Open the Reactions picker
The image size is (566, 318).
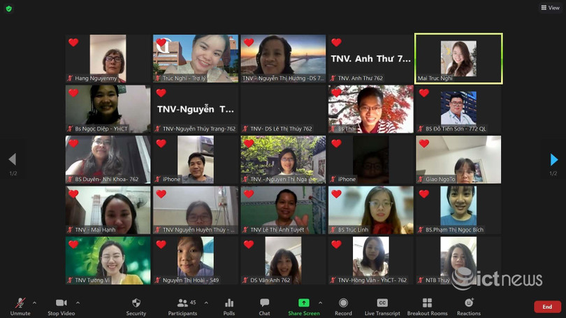click(x=469, y=306)
